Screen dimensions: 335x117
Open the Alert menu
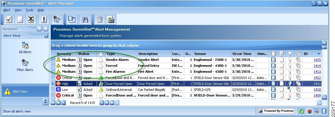click(x=7, y=10)
